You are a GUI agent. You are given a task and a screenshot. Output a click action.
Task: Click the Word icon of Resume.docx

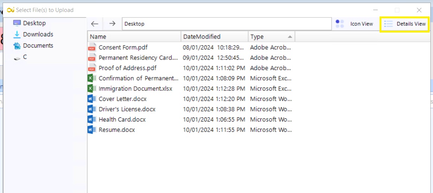[92, 130]
